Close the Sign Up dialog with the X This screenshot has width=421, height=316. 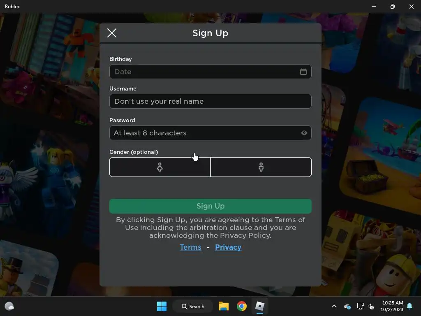pyautogui.click(x=112, y=33)
